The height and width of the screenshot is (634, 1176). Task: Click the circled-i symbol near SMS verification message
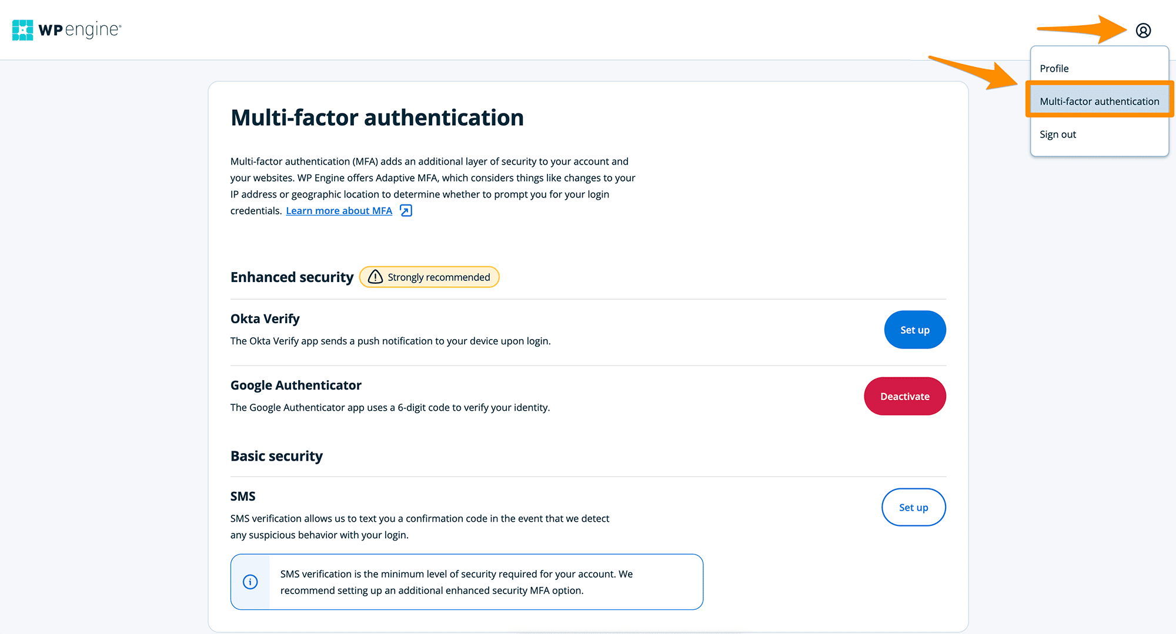[x=250, y=582]
